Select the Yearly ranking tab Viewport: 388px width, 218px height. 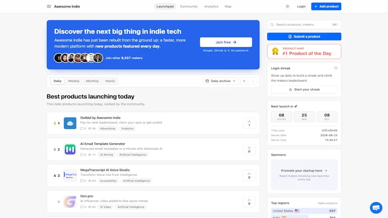[110, 81]
